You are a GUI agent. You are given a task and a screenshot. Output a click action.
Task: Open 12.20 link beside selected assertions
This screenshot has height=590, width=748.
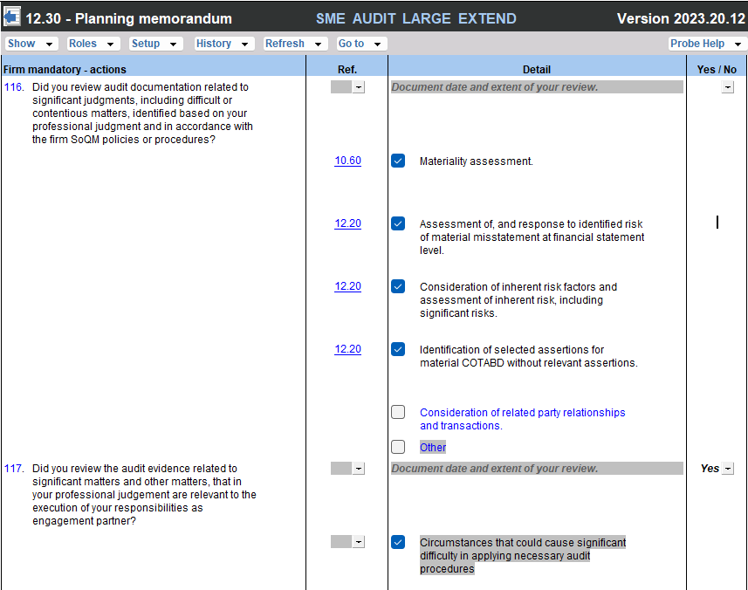pos(347,350)
